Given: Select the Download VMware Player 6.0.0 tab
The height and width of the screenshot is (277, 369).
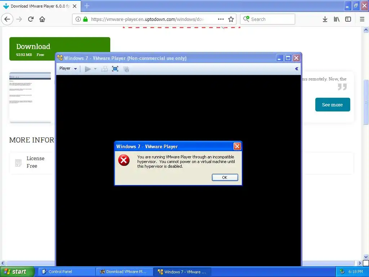Looking at the screenshot, I should pyautogui.click(x=40, y=6).
